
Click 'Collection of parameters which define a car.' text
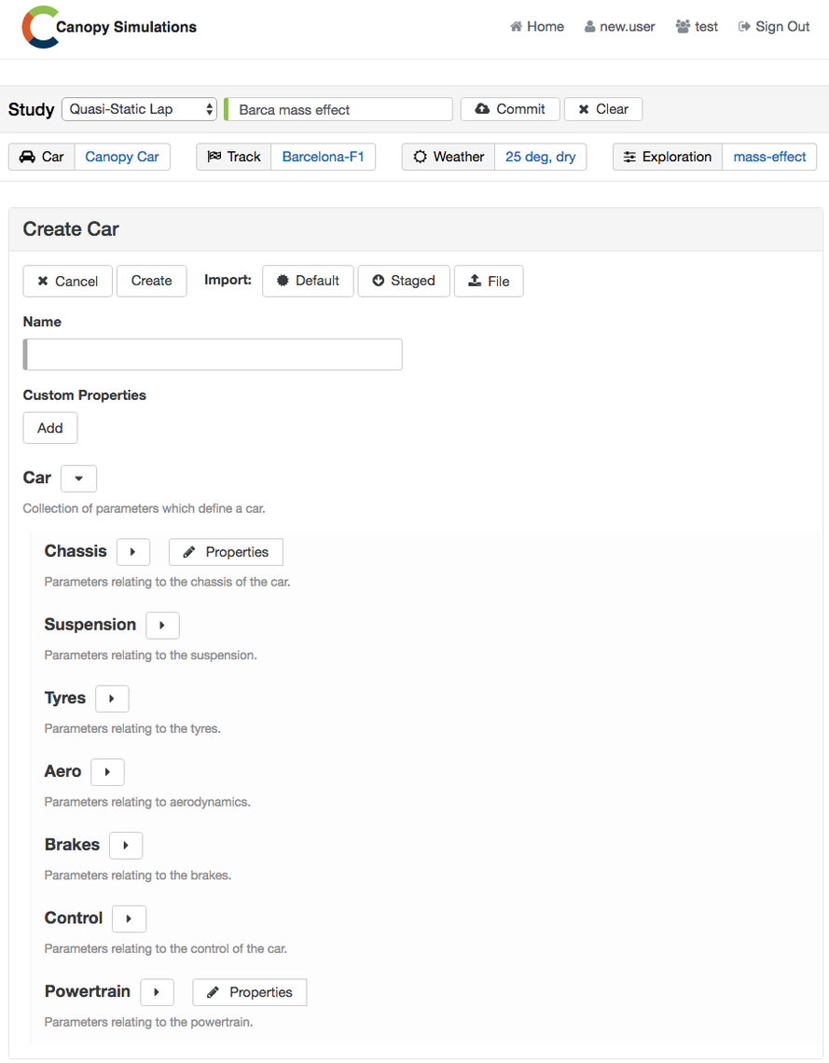click(145, 508)
